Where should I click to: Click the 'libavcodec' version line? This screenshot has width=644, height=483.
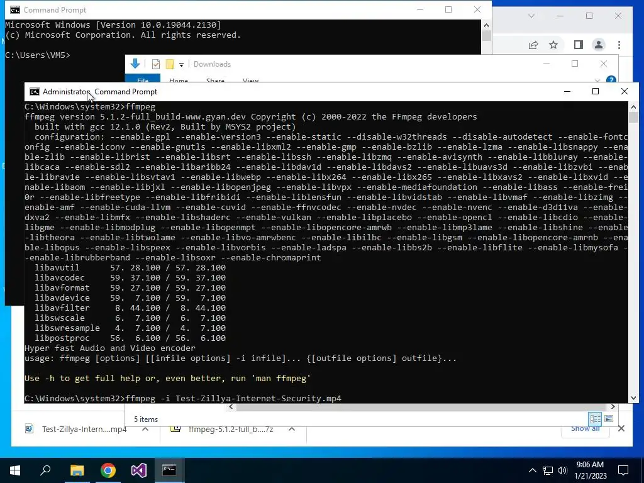click(x=130, y=278)
